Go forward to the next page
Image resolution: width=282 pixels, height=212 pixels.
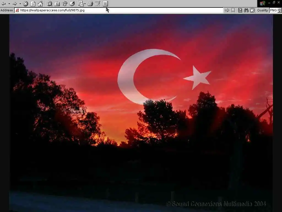click(x=15, y=4)
